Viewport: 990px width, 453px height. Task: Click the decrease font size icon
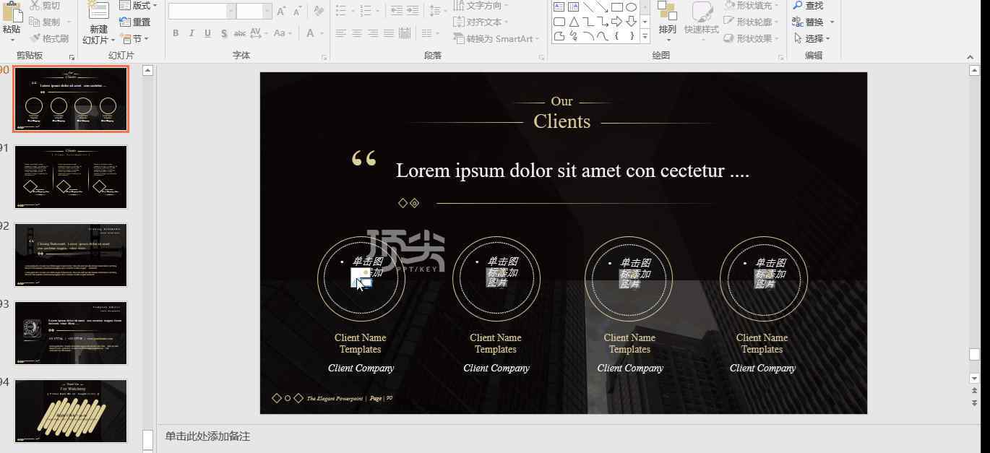coord(297,12)
